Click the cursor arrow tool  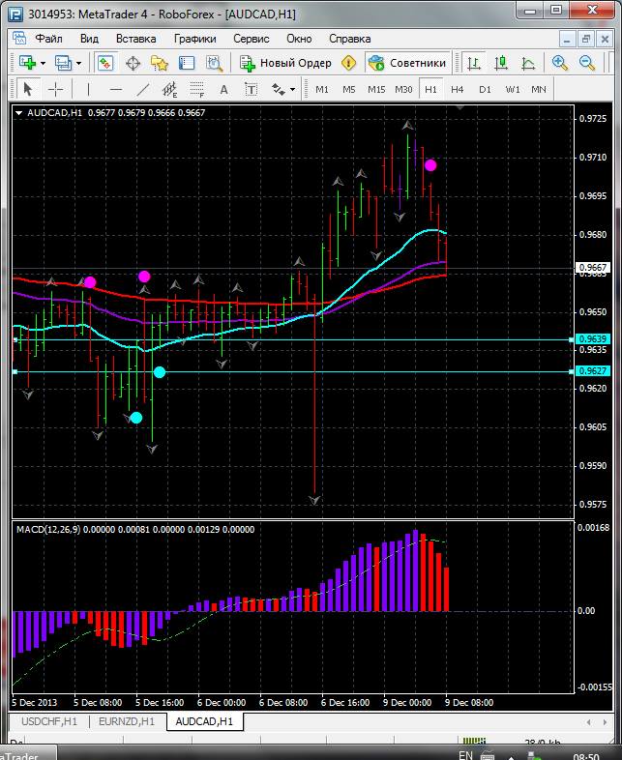27,89
